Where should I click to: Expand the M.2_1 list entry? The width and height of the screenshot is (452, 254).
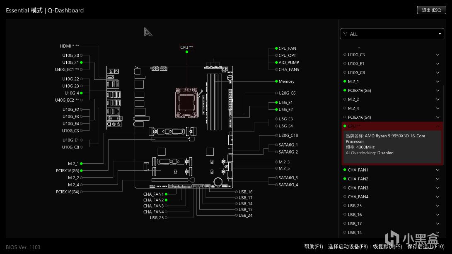pos(437,81)
